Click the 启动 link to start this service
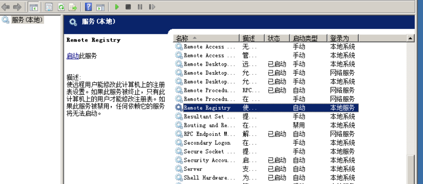Image resolution: width=423 pixels, height=184 pixels. 73,56
